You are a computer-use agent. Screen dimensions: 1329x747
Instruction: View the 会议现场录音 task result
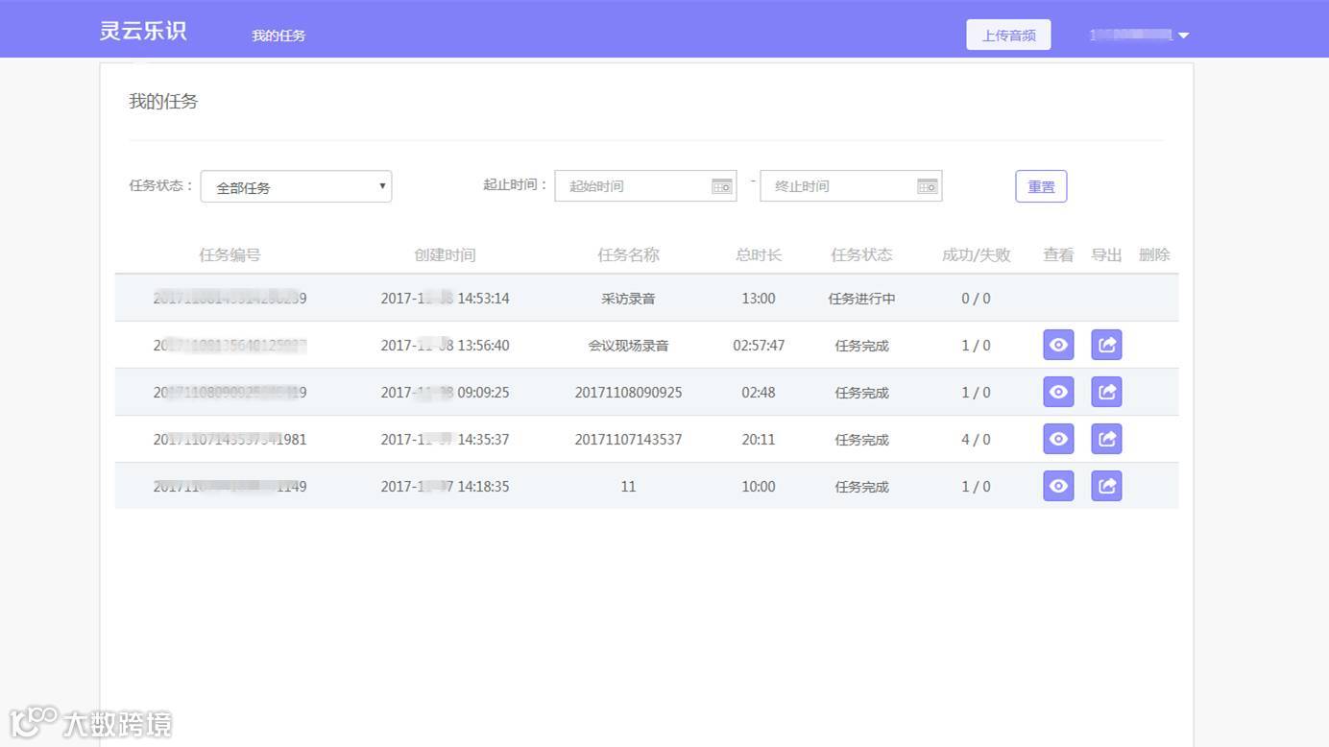pyautogui.click(x=1058, y=345)
